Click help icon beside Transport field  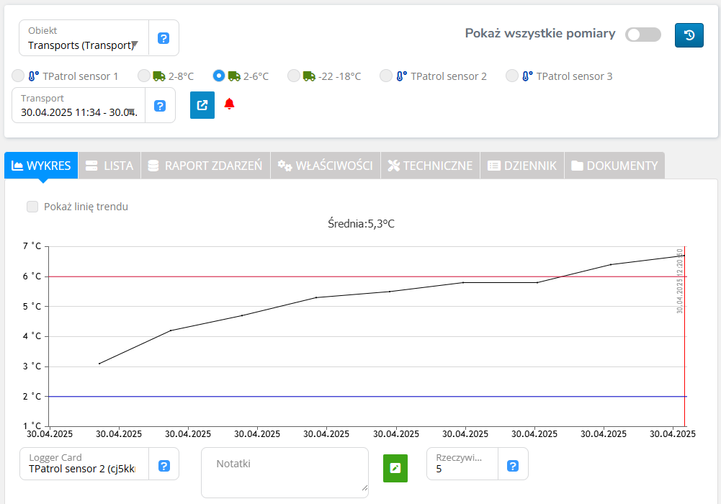[x=160, y=106]
